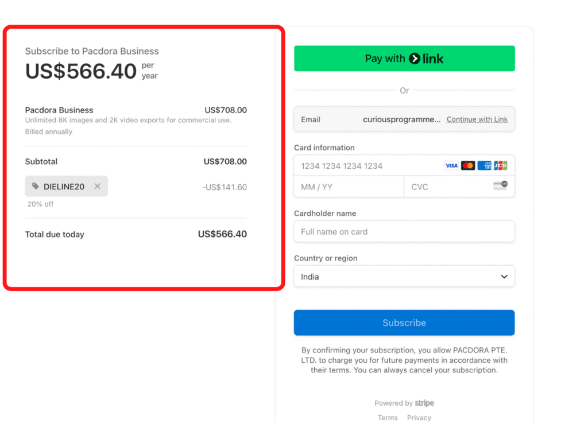588x423 pixels.
Task: Click the American Express logo
Action: tap(485, 166)
